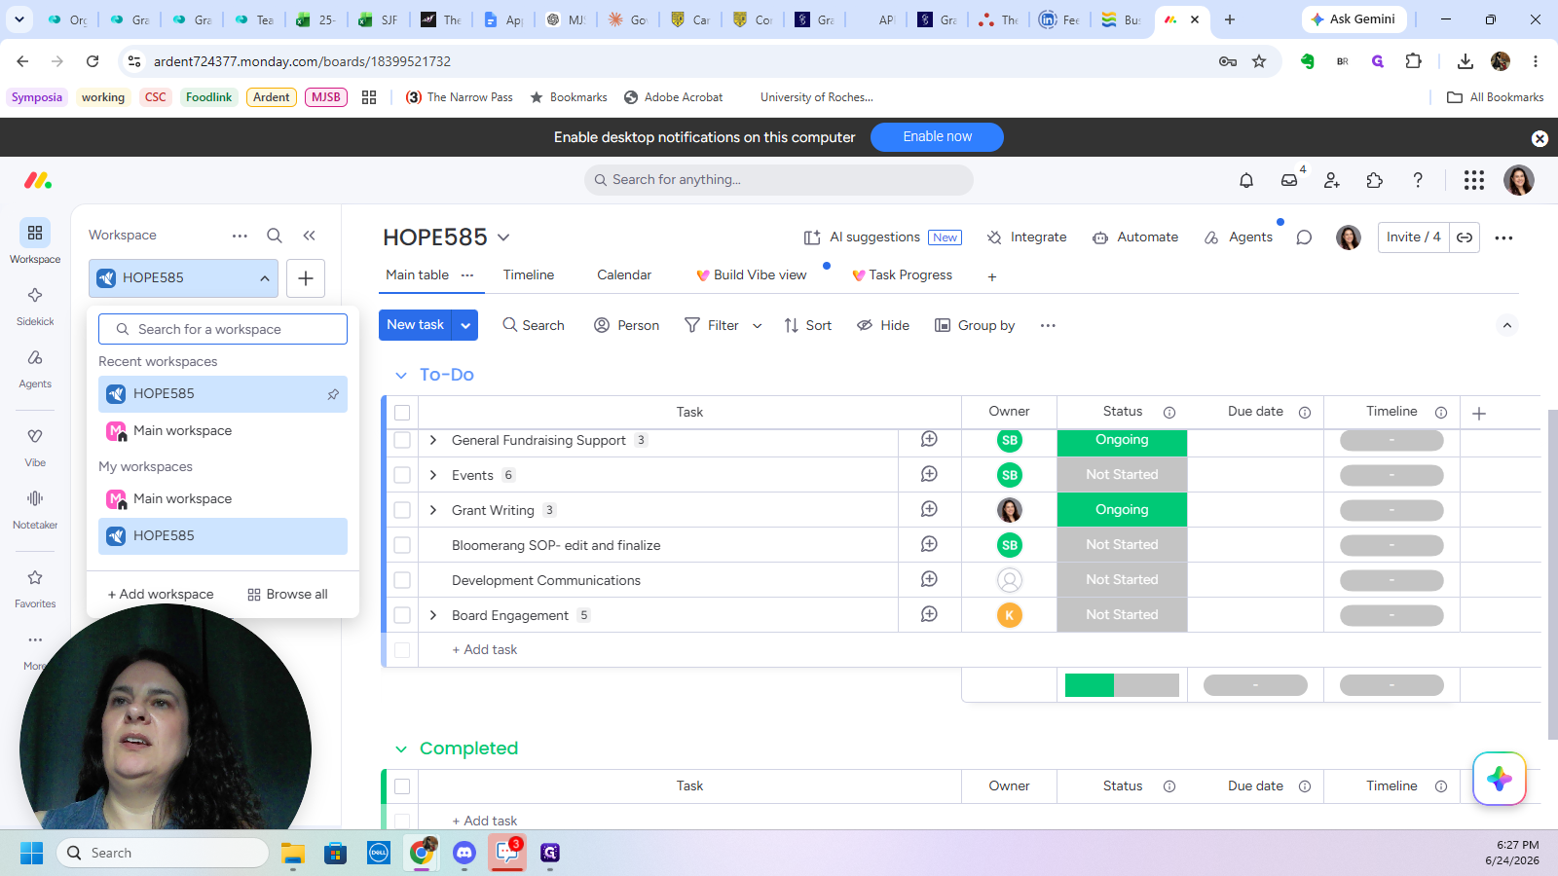Open board three-dot menu at top right
This screenshot has height=876, width=1558.
tap(1503, 237)
